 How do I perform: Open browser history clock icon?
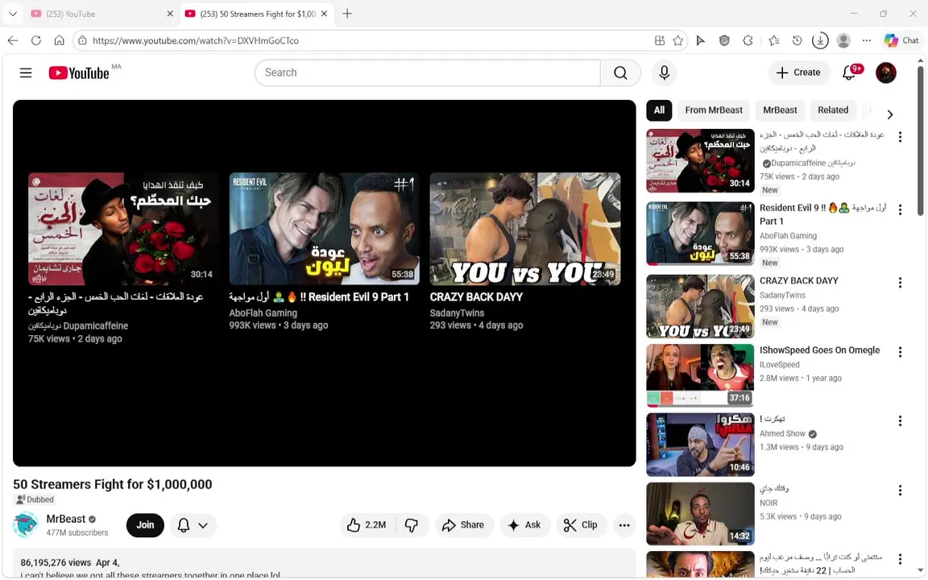click(797, 40)
